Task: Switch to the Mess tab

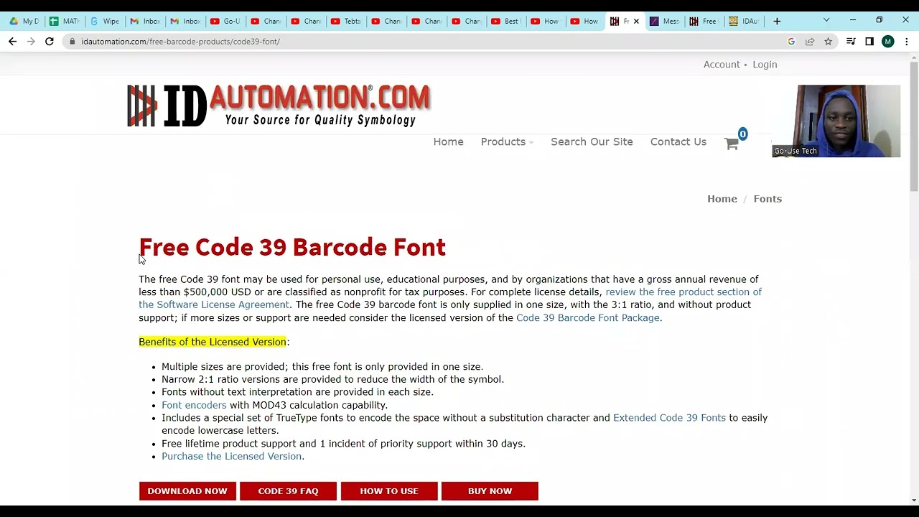Action: pyautogui.click(x=664, y=21)
